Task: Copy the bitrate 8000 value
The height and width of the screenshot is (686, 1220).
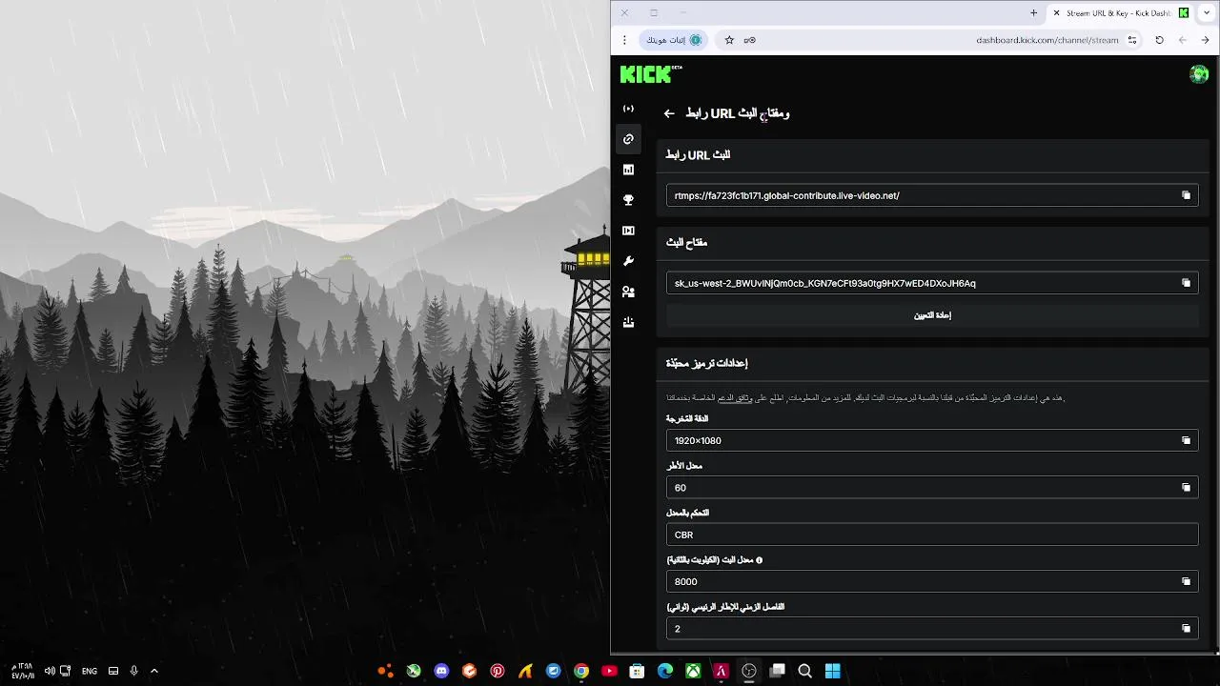Action: tap(1186, 581)
